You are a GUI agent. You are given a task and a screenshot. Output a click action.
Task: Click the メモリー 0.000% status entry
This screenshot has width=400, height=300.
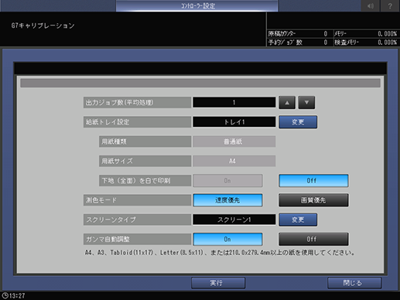(x=366, y=34)
